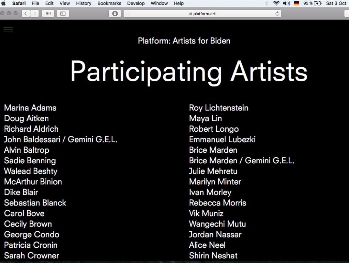The height and width of the screenshot is (263, 349).
Task: Open artist Marina Adams
Action: click(30, 108)
